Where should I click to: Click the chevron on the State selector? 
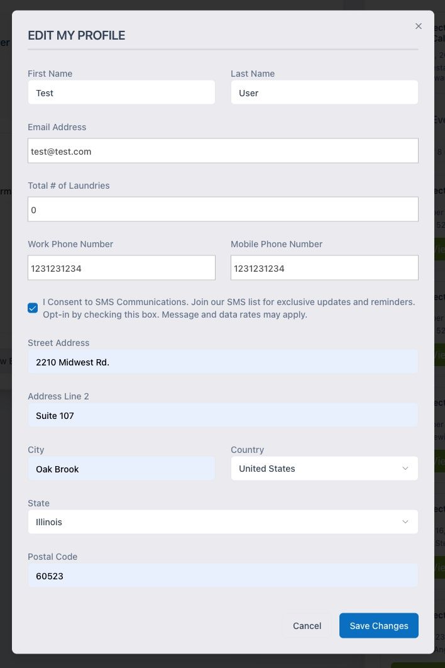[406, 521]
